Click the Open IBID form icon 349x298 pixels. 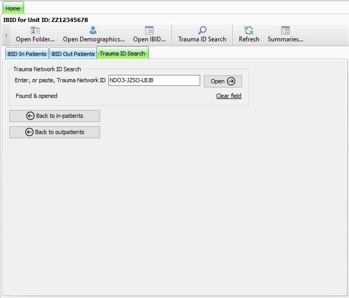[149, 30]
